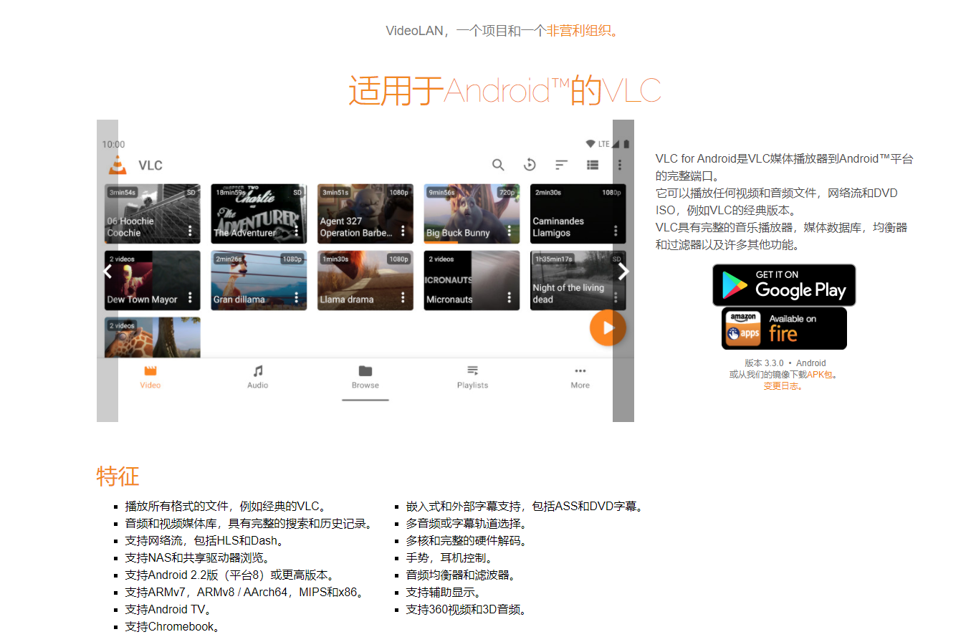
Task: Go to previous carousel slide arrow
Action: tap(107, 271)
